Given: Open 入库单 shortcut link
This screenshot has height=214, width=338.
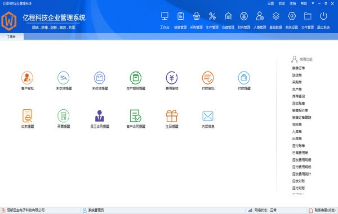Looking at the screenshot, I should (x=297, y=131).
